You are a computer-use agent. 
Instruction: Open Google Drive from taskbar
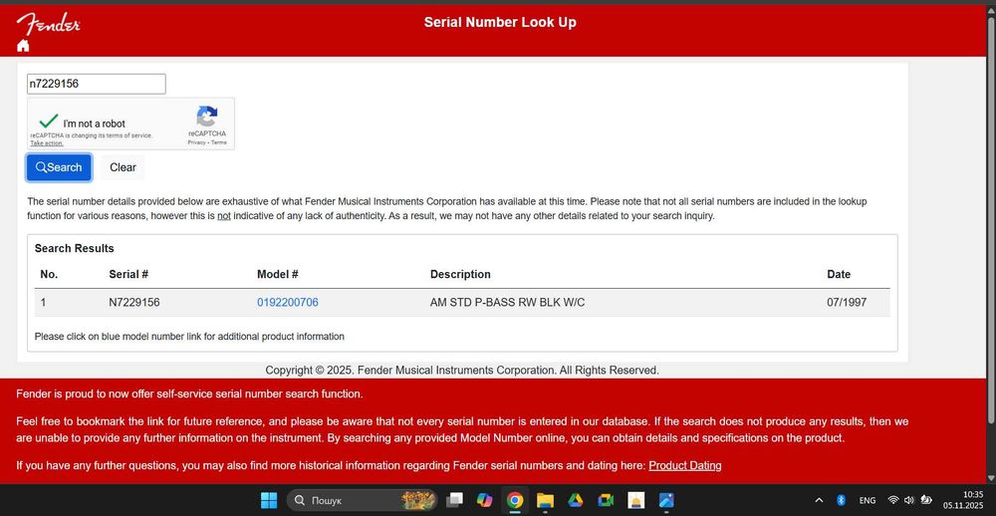pos(576,501)
